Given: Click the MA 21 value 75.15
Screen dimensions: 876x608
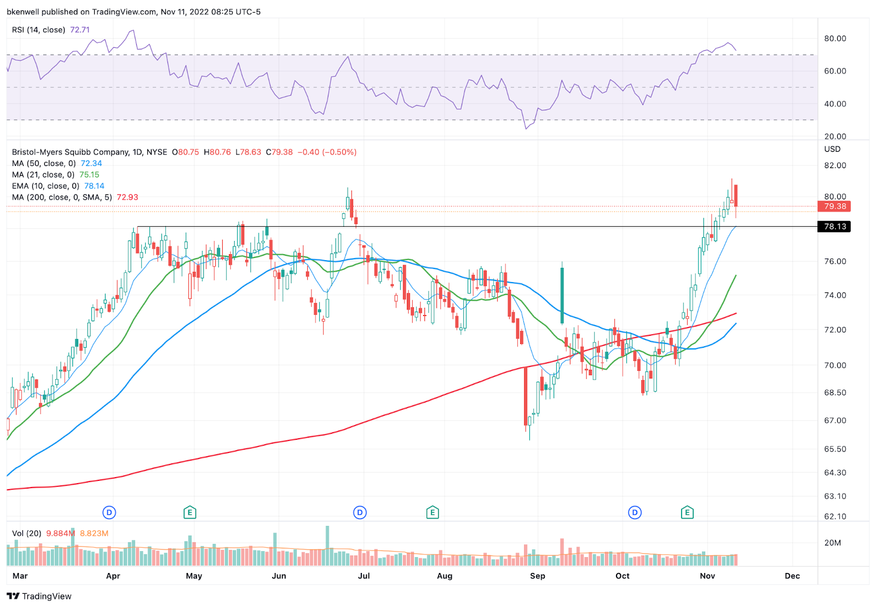Looking at the screenshot, I should pyautogui.click(x=89, y=175).
